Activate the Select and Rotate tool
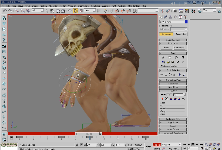222x150 pixels. click(x=76, y=11)
